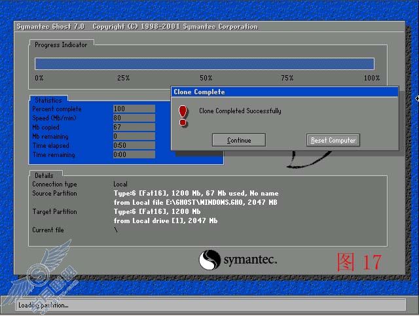Click the Percent complete value 100
The height and width of the screenshot is (316, 419).
tap(134, 109)
